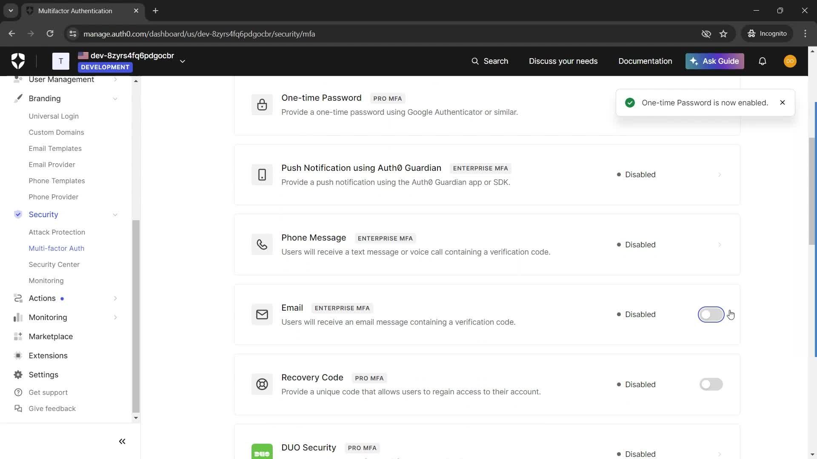
Task: Open Attack Protection sidebar item
Action: 57,232
